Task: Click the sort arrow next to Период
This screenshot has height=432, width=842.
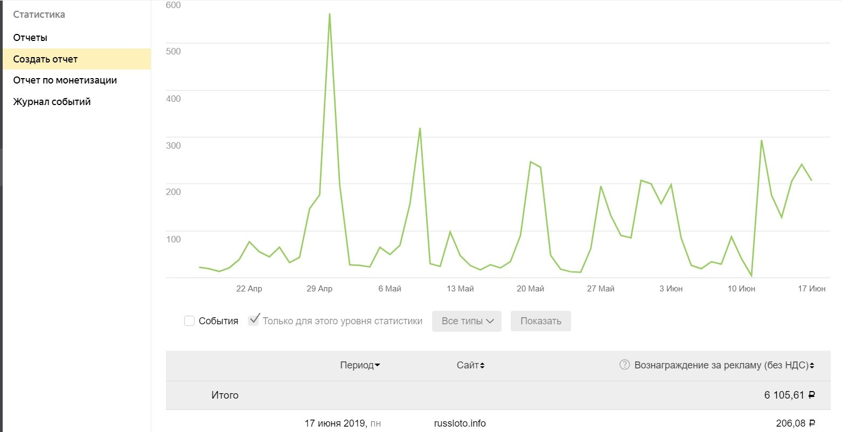Action: tap(377, 366)
